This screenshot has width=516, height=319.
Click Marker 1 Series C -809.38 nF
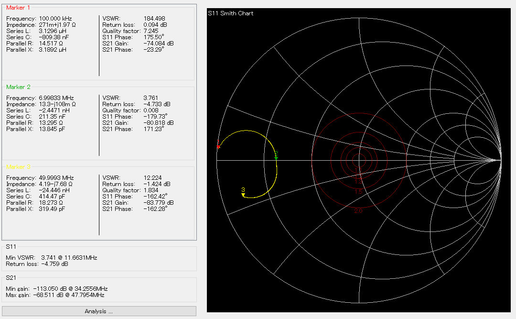click(54, 37)
